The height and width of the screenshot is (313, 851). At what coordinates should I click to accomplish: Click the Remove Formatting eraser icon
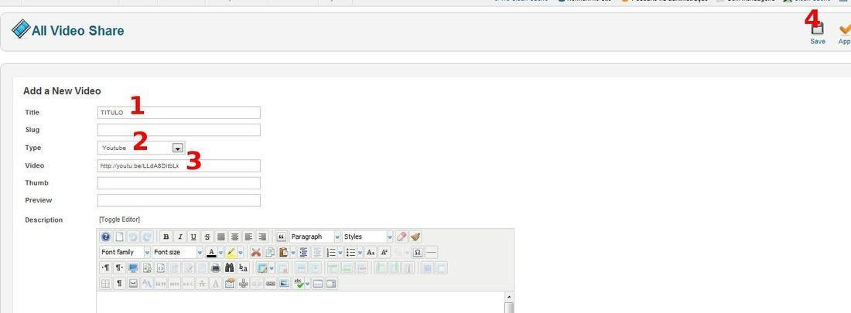[401, 236]
